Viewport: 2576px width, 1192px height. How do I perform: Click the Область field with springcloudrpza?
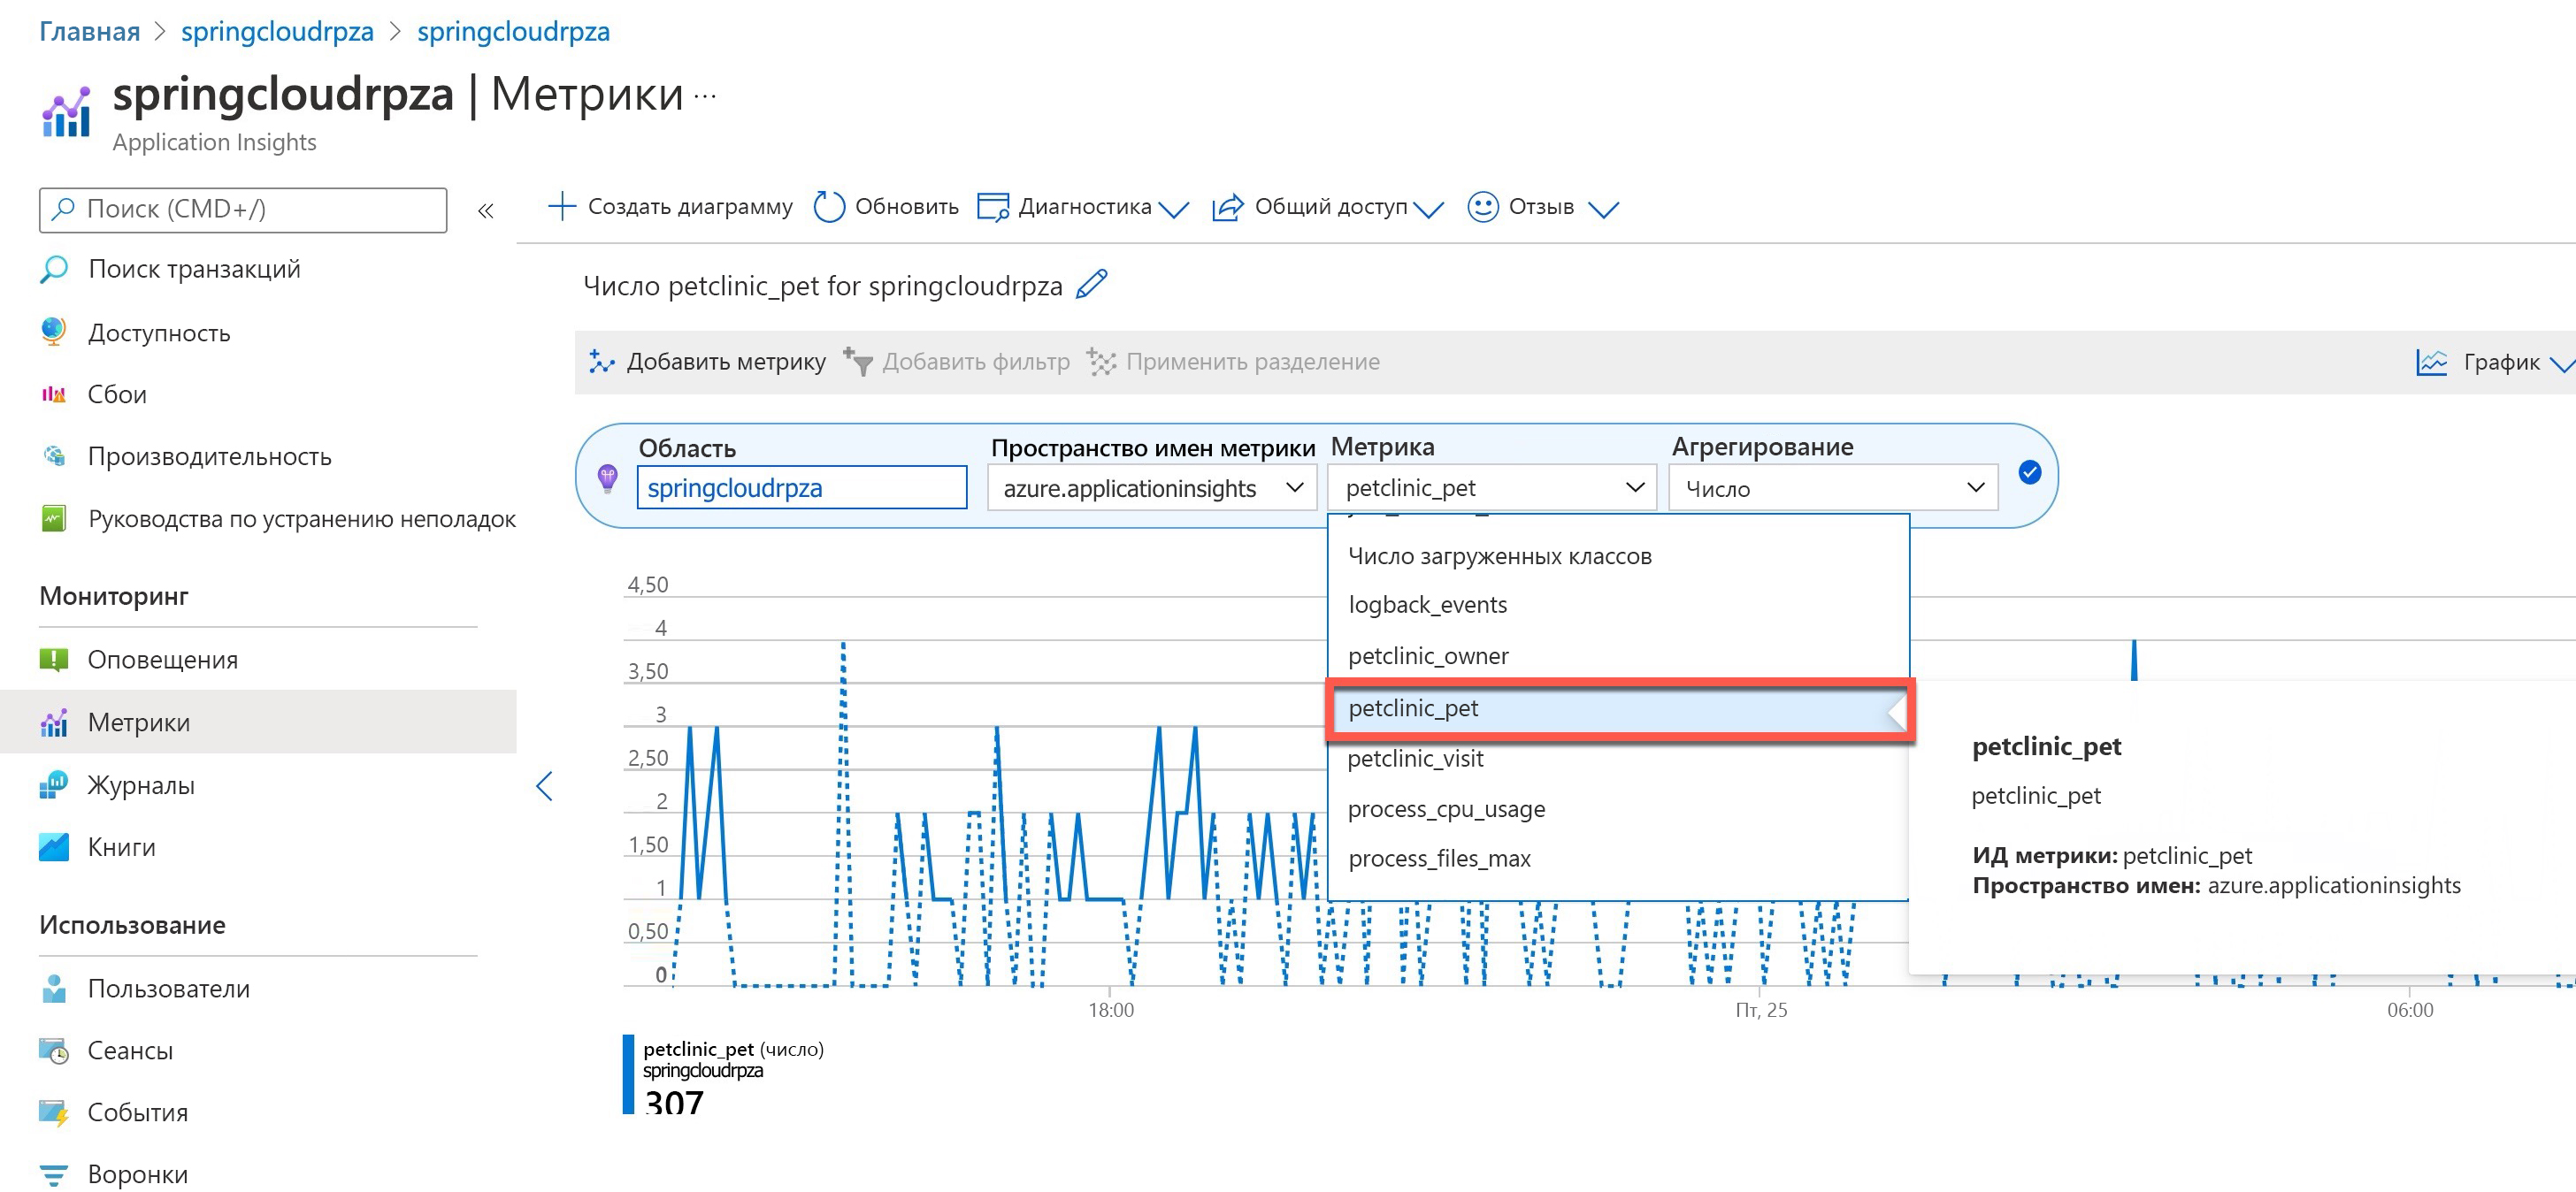(x=802, y=488)
